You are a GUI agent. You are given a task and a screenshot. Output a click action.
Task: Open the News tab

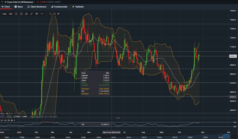coord(18,7)
